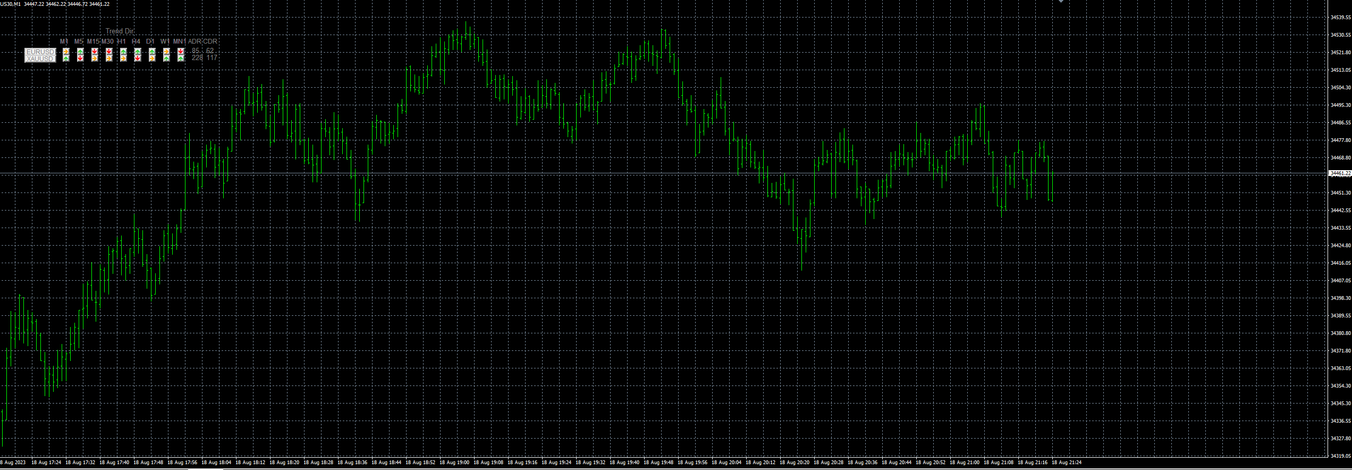Screen dimensions: 1352x470
Task: Click the 34407.05 price scale label
Action: (x=1341, y=281)
